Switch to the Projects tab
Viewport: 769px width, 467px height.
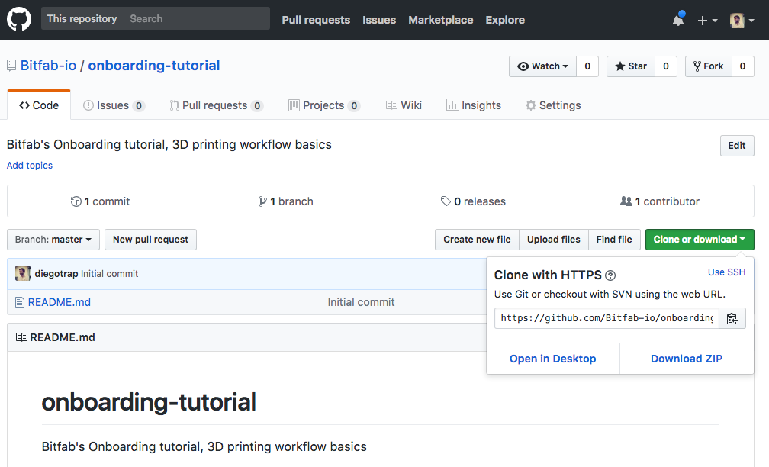324,105
